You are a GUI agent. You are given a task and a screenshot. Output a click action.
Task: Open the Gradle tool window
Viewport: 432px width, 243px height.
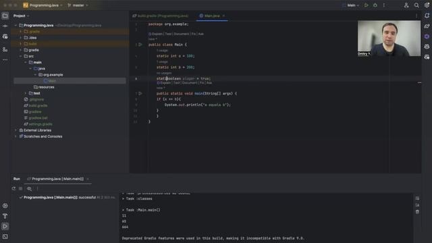(x=427, y=26)
